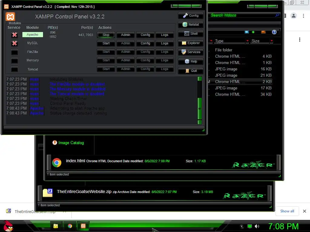Open the filter arrow left of the Type column

tap(211, 41)
